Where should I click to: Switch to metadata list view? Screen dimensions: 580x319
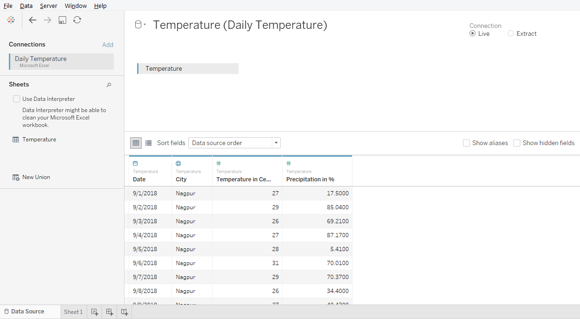click(148, 143)
